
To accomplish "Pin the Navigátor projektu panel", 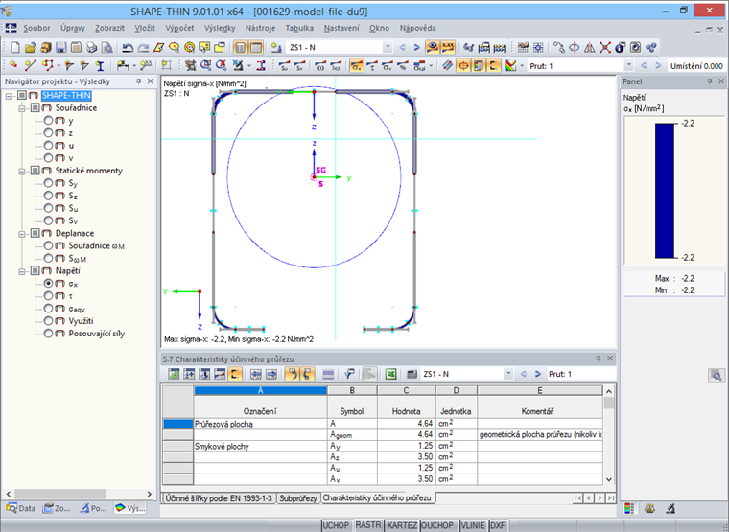I will point(138,82).
